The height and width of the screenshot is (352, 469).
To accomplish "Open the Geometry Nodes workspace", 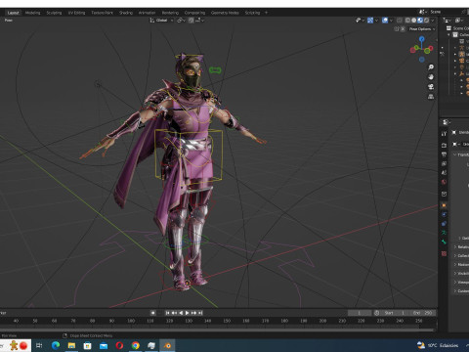I will [225, 13].
